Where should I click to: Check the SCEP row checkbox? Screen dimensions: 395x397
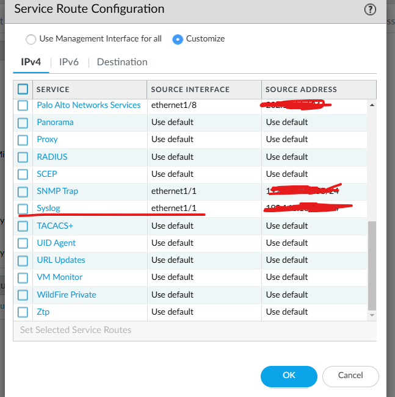coord(23,174)
